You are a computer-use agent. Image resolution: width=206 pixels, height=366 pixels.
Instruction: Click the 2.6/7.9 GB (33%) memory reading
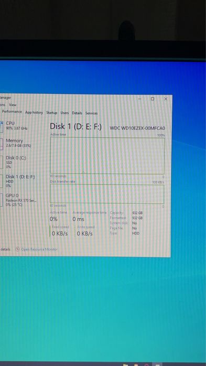(x=18, y=146)
